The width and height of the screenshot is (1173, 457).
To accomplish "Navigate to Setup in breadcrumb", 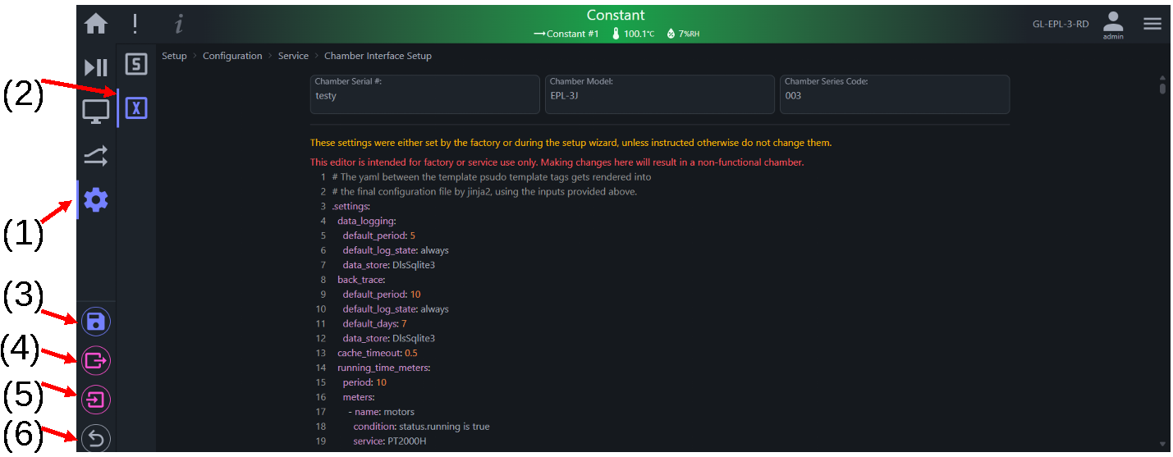I will pyautogui.click(x=174, y=56).
